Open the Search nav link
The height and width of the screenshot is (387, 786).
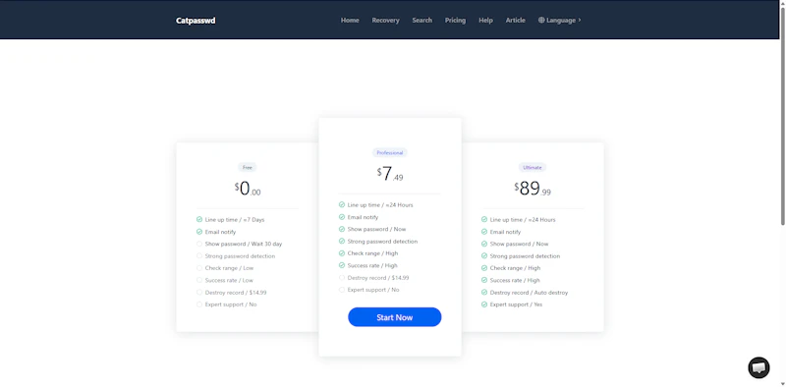click(422, 21)
